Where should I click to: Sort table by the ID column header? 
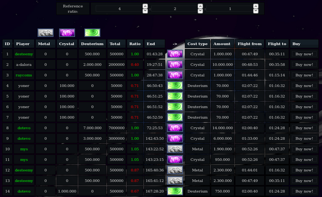pyautogui.click(x=8, y=44)
